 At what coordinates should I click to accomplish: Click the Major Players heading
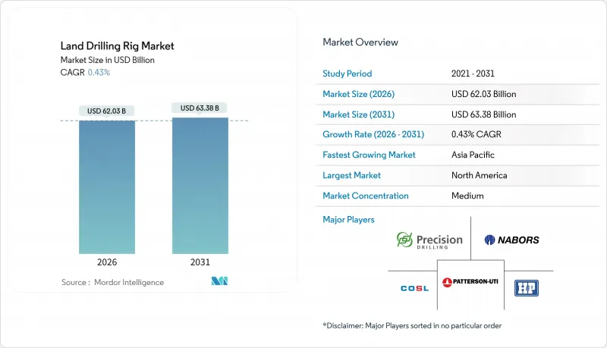tap(348, 220)
